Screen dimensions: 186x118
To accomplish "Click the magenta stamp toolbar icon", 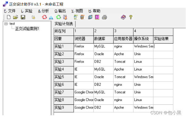I will (x=97, y=17).
